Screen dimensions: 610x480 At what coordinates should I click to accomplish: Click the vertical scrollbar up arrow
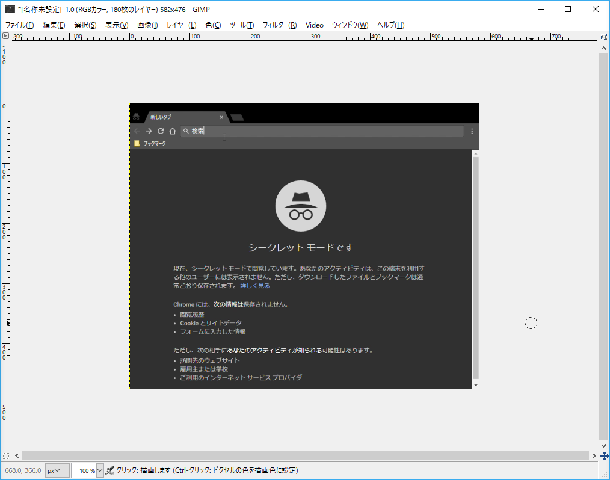click(603, 48)
